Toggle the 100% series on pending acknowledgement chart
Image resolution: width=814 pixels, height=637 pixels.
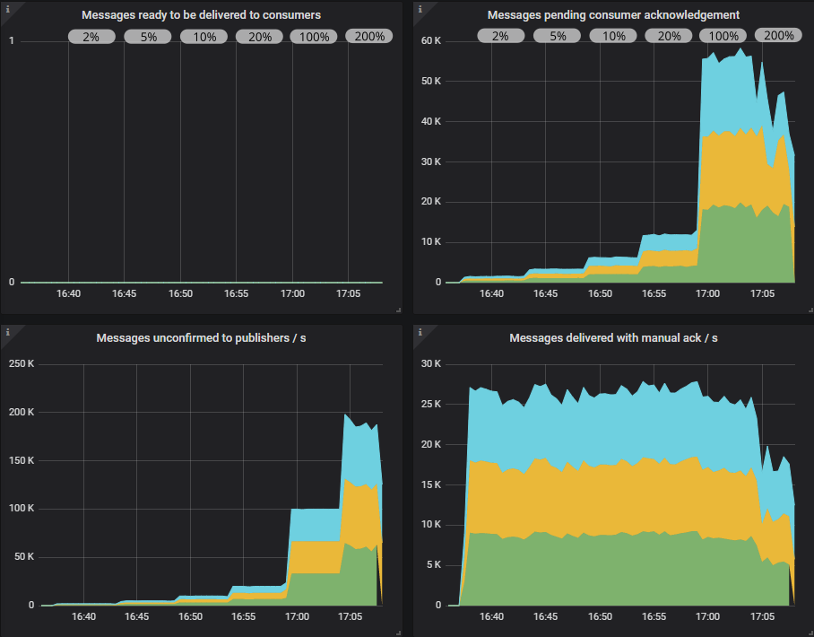pyautogui.click(x=723, y=35)
